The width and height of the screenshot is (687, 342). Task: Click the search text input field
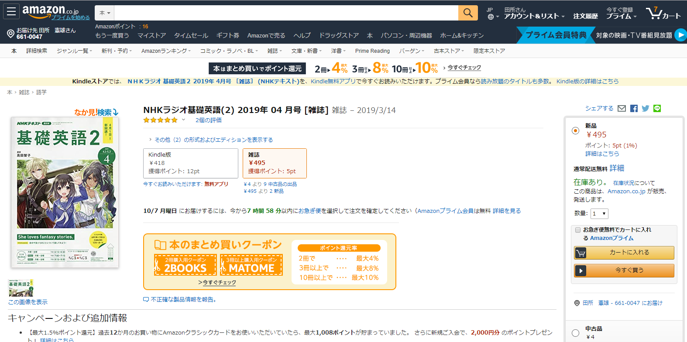(x=286, y=13)
